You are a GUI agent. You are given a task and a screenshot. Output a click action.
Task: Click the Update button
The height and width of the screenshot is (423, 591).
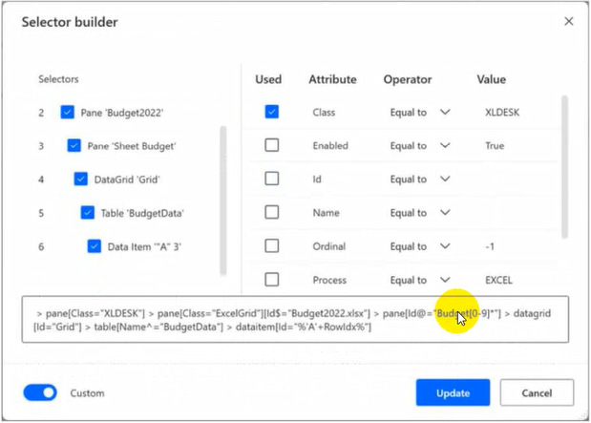tap(453, 392)
